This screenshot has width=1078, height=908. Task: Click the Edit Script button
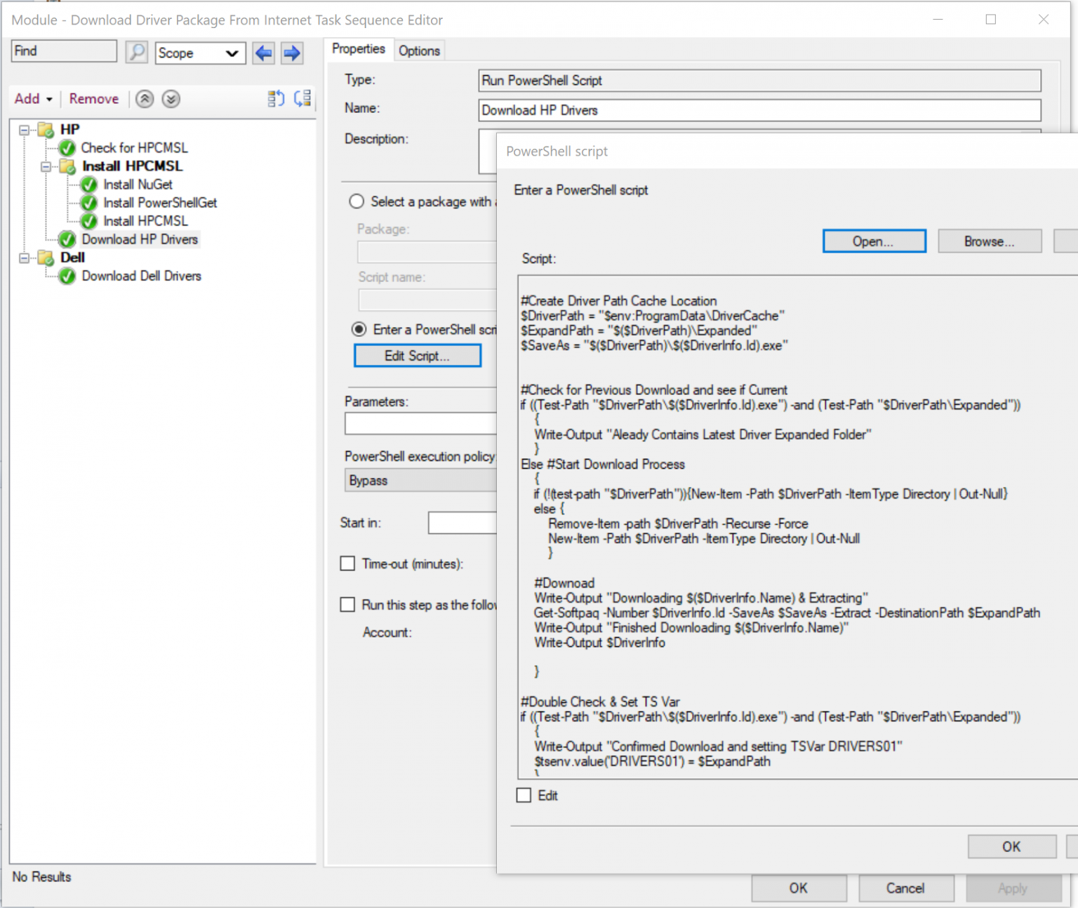point(417,356)
